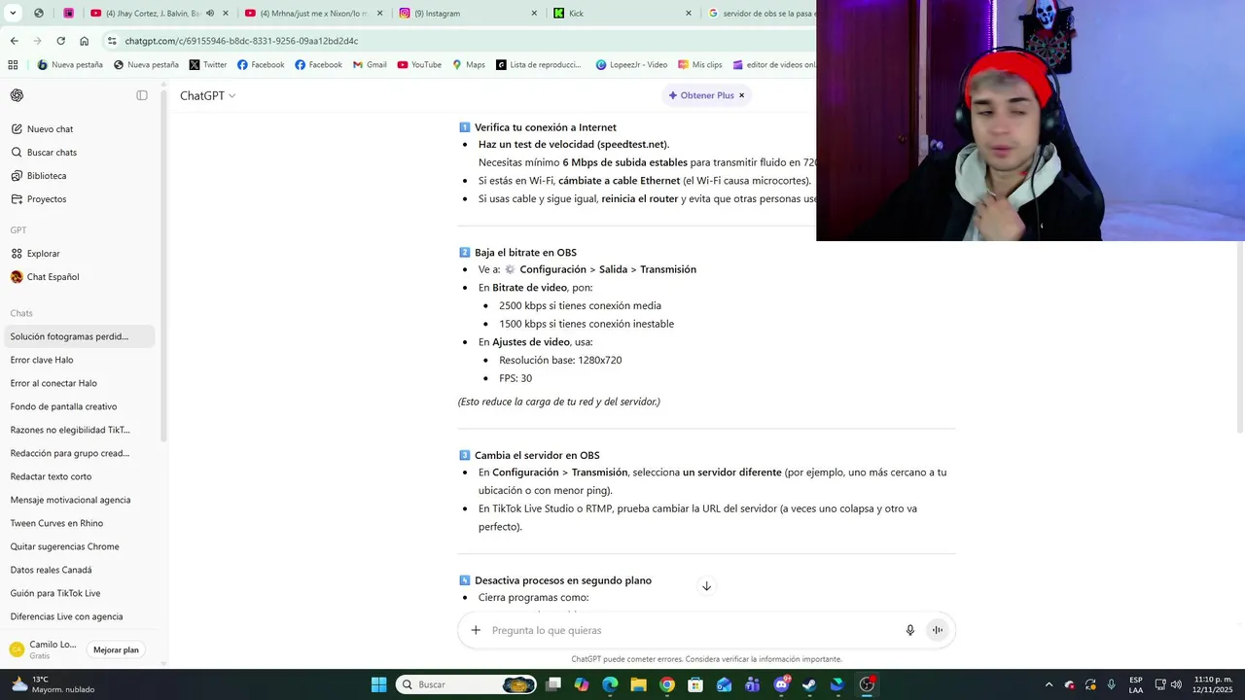Open Camilo Lo... account menu
1245x700 pixels.
pyautogui.click(x=44, y=649)
